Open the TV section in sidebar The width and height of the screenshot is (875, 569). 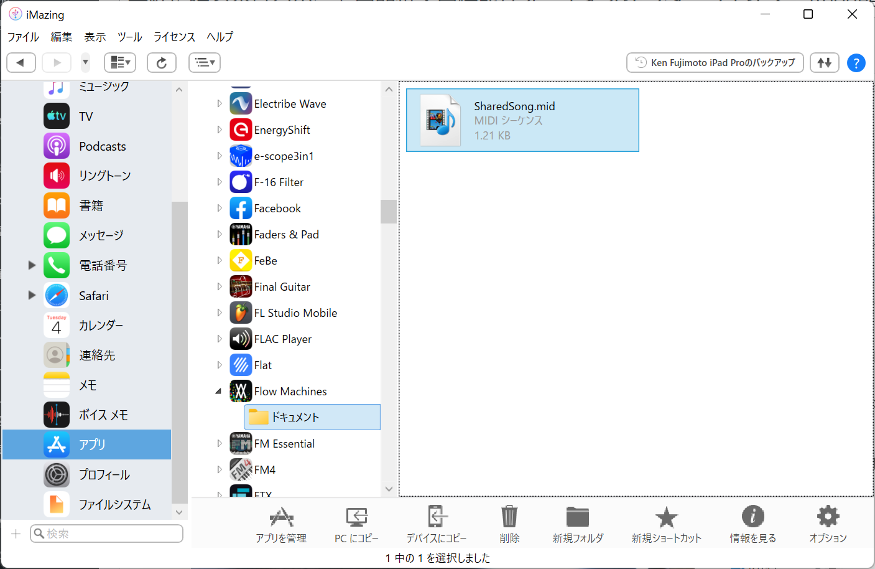point(86,116)
